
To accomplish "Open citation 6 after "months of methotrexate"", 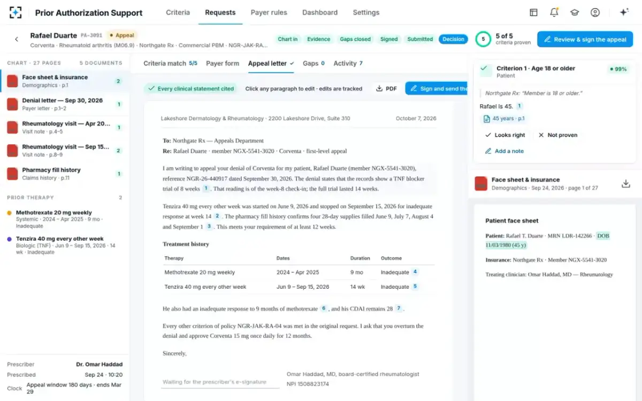I will 324,309.
